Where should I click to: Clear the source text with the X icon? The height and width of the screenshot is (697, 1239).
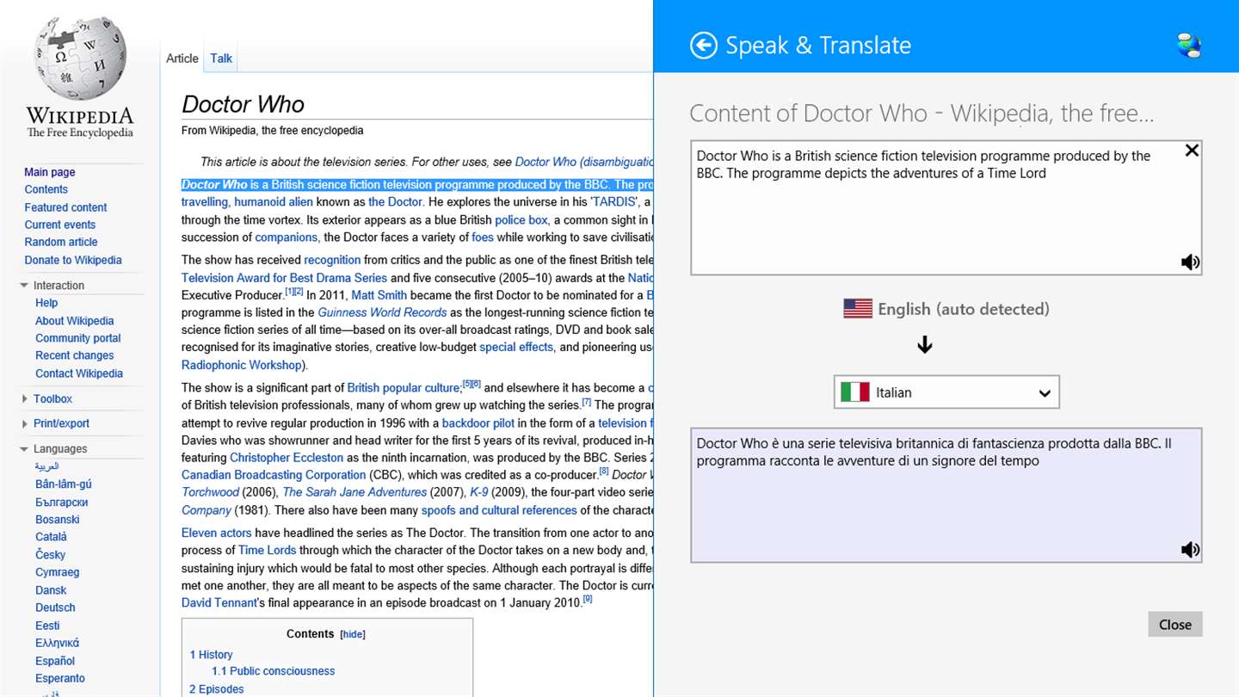(1192, 151)
